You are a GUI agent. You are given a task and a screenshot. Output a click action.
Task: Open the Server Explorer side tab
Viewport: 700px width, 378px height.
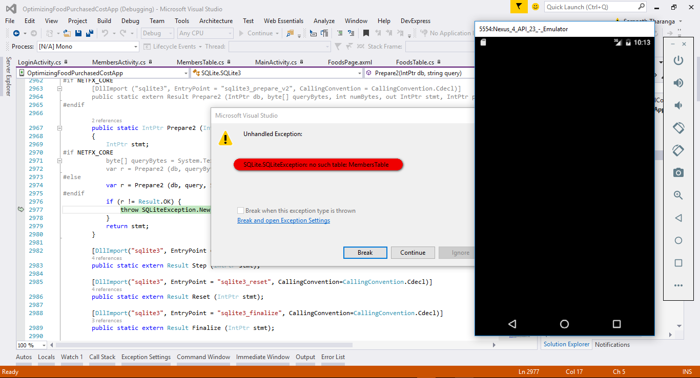8,76
